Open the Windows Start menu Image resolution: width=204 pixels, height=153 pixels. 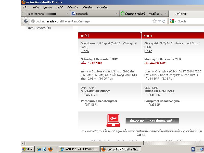coord(28,149)
